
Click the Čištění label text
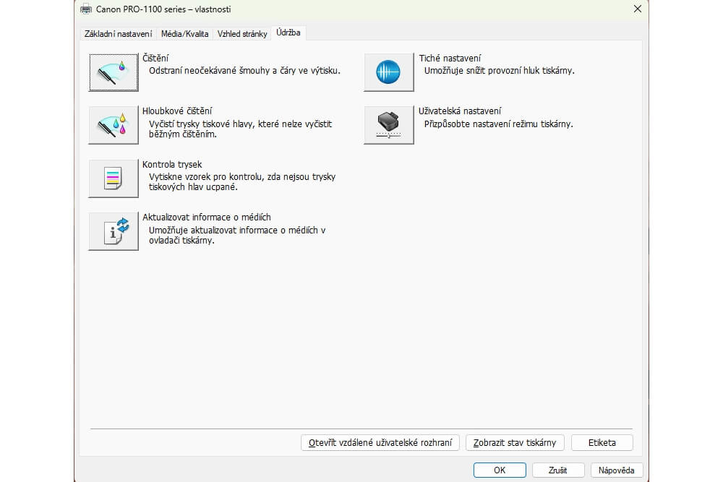[x=155, y=58]
